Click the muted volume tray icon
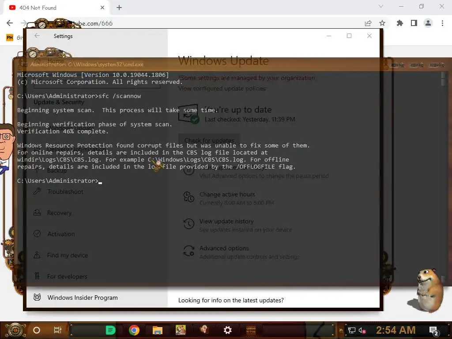The height and width of the screenshot is (339, 452). 362,330
